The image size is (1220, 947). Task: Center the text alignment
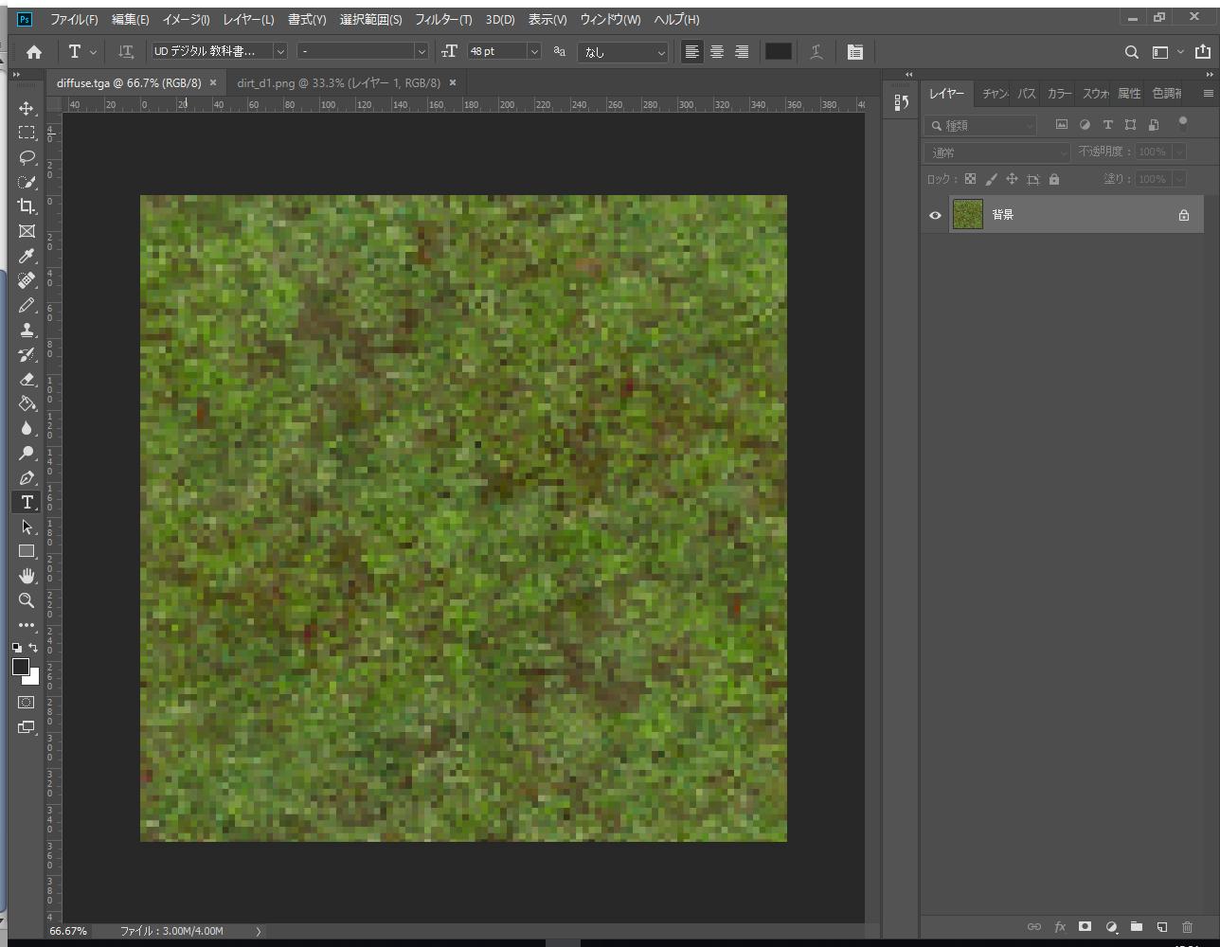click(717, 52)
